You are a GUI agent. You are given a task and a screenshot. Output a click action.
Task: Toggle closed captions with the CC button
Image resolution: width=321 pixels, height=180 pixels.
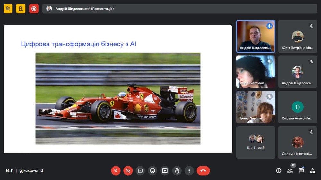coord(140,171)
